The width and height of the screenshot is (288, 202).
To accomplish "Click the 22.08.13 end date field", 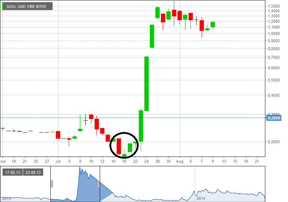I will point(33,172).
